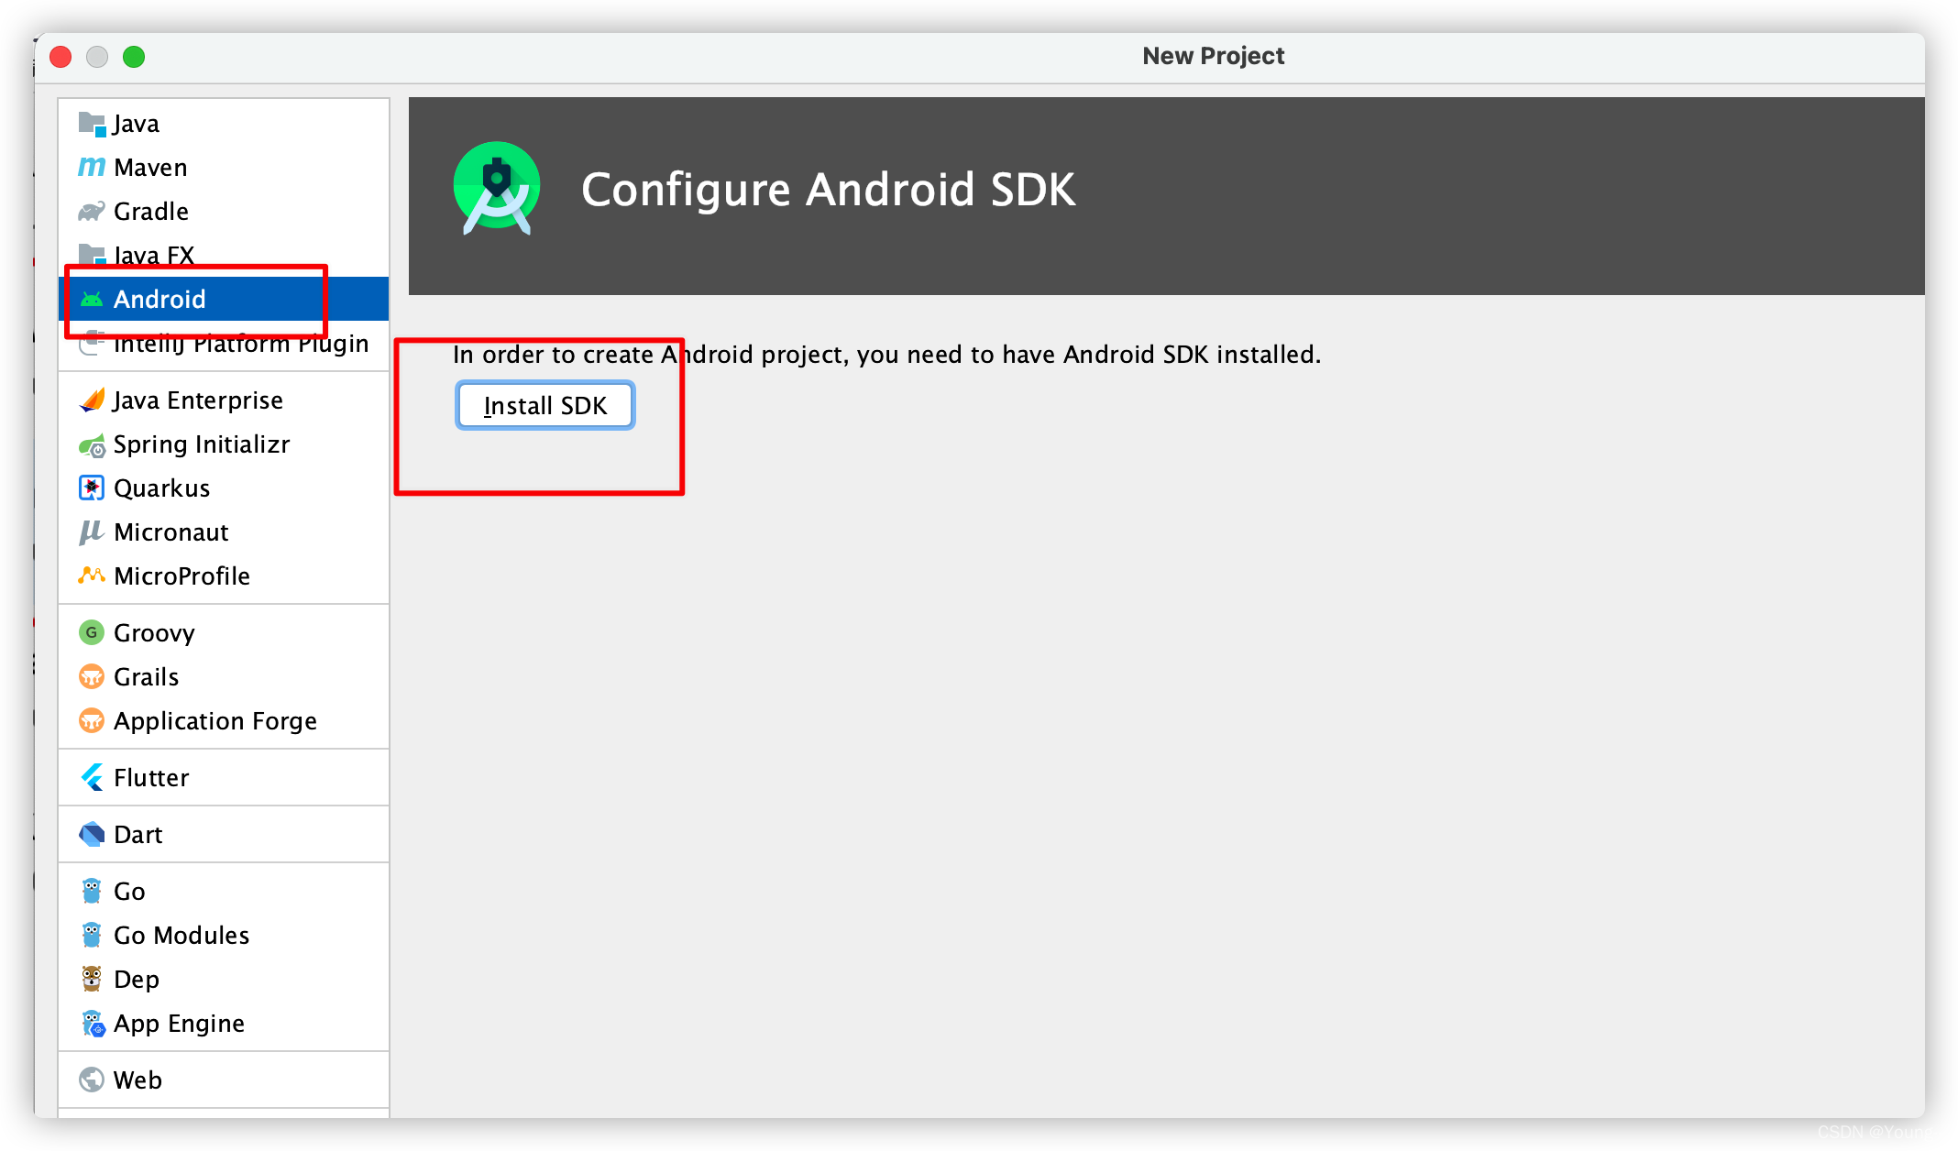This screenshot has height=1151, width=1958.
Task: Expand the Quarkus project option
Action: click(x=161, y=487)
